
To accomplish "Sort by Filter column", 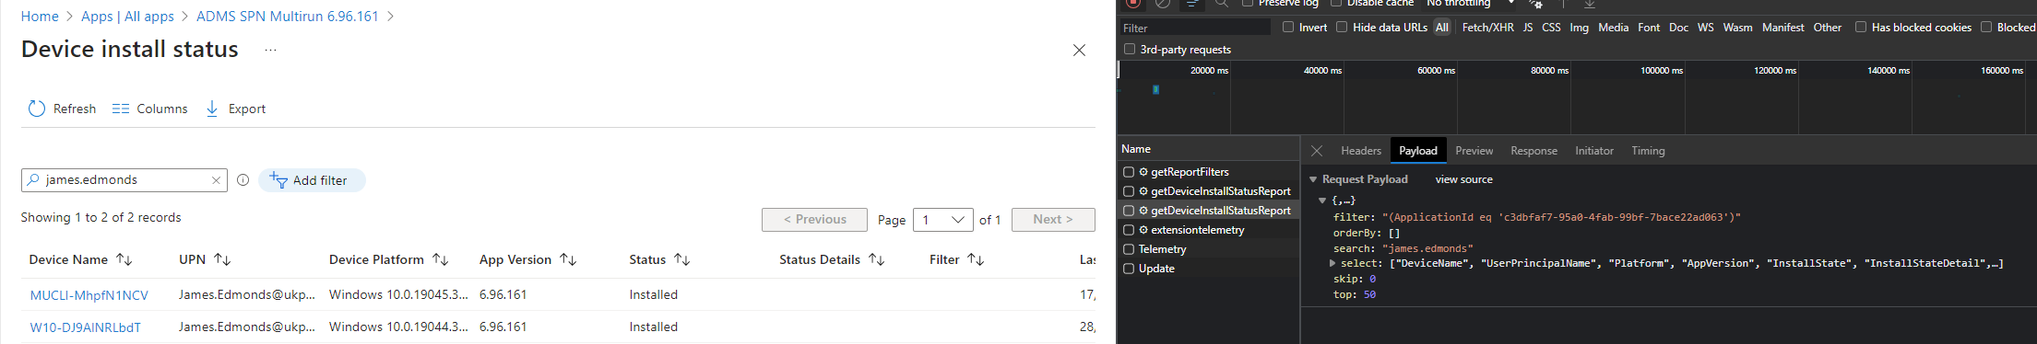I will point(976,260).
